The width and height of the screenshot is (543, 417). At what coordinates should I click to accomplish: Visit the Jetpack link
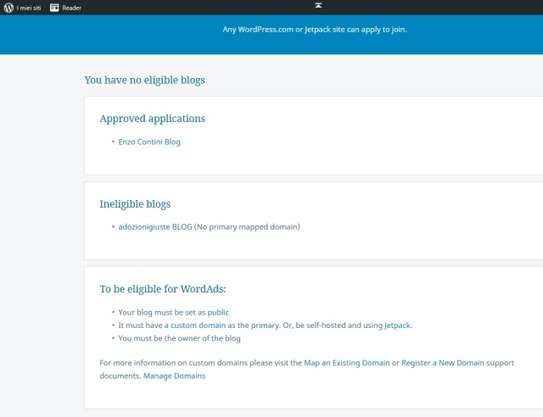(397, 325)
